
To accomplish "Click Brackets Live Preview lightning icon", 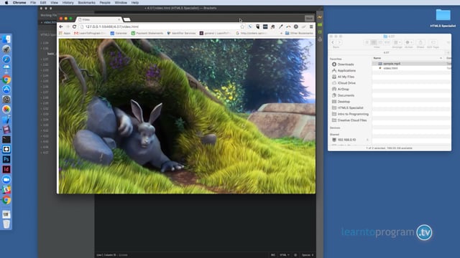I will (320, 17).
